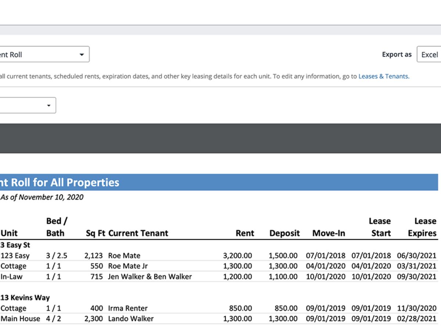441x330 pixels.
Task: Select the Roe Mate Jr tenant
Action: 128,266
